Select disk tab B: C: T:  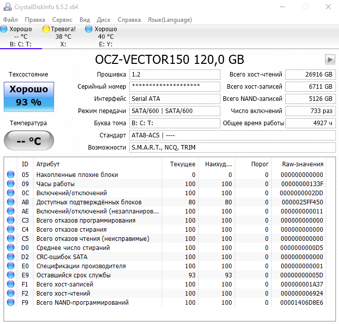point(21,37)
